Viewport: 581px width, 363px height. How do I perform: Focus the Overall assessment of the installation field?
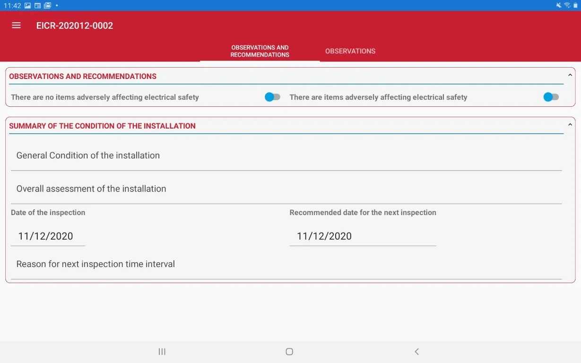(286, 189)
